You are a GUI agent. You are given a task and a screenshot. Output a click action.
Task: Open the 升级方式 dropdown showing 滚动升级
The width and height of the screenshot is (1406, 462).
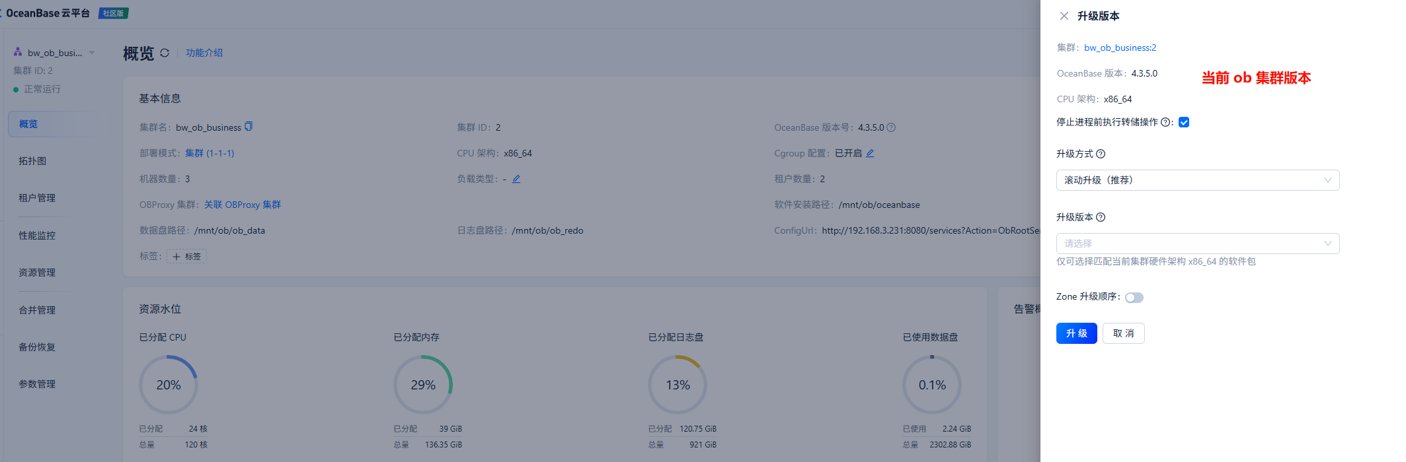[x=1198, y=180]
